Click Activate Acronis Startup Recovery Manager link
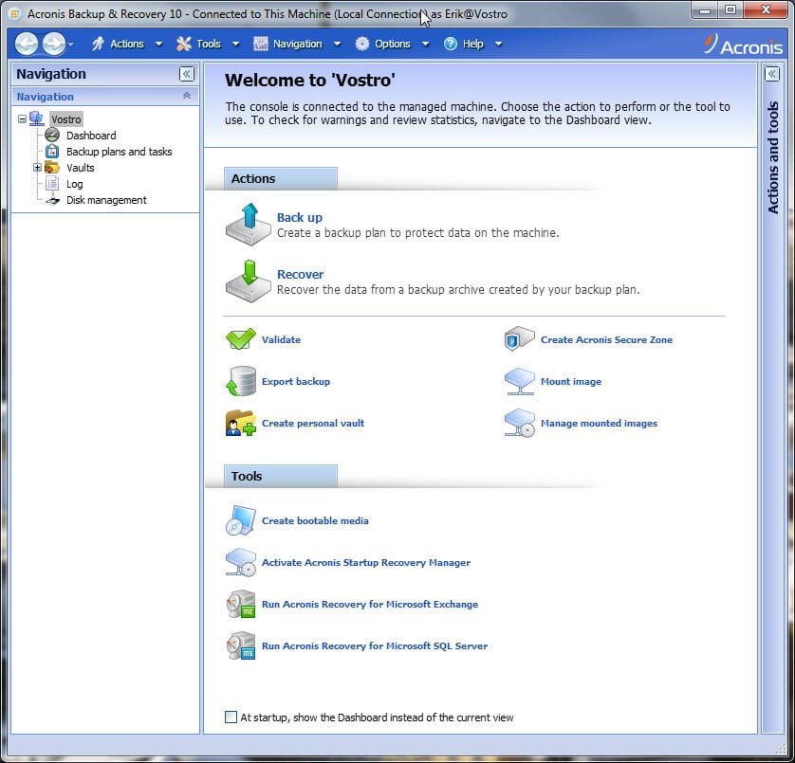This screenshot has height=763, width=795. (x=366, y=562)
